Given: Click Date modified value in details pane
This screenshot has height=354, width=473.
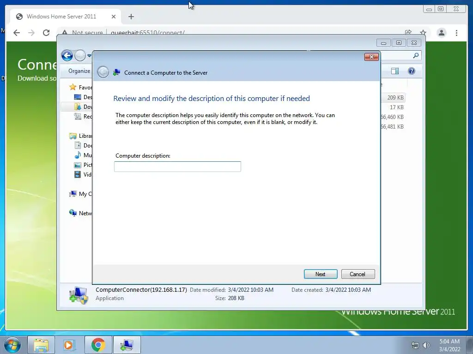Looking at the screenshot, I should [x=250, y=290].
